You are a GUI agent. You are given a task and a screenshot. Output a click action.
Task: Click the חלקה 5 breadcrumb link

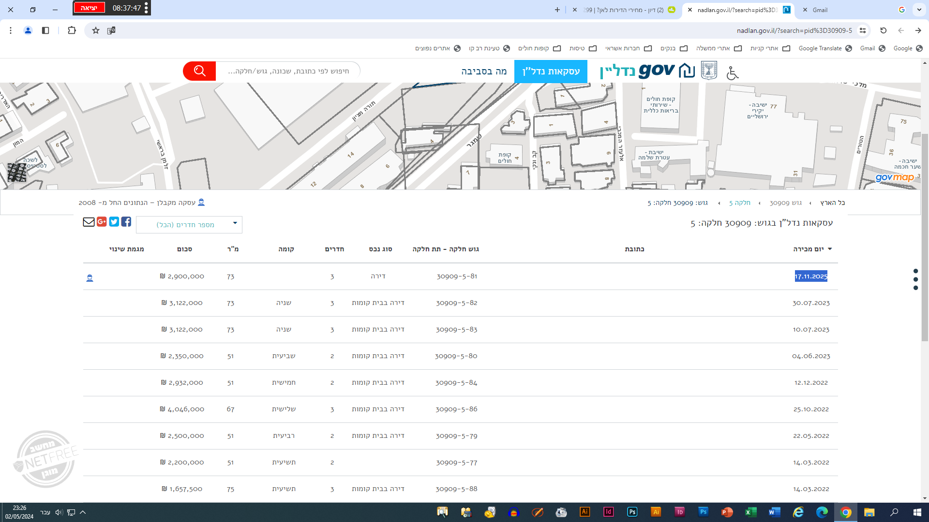tap(739, 203)
